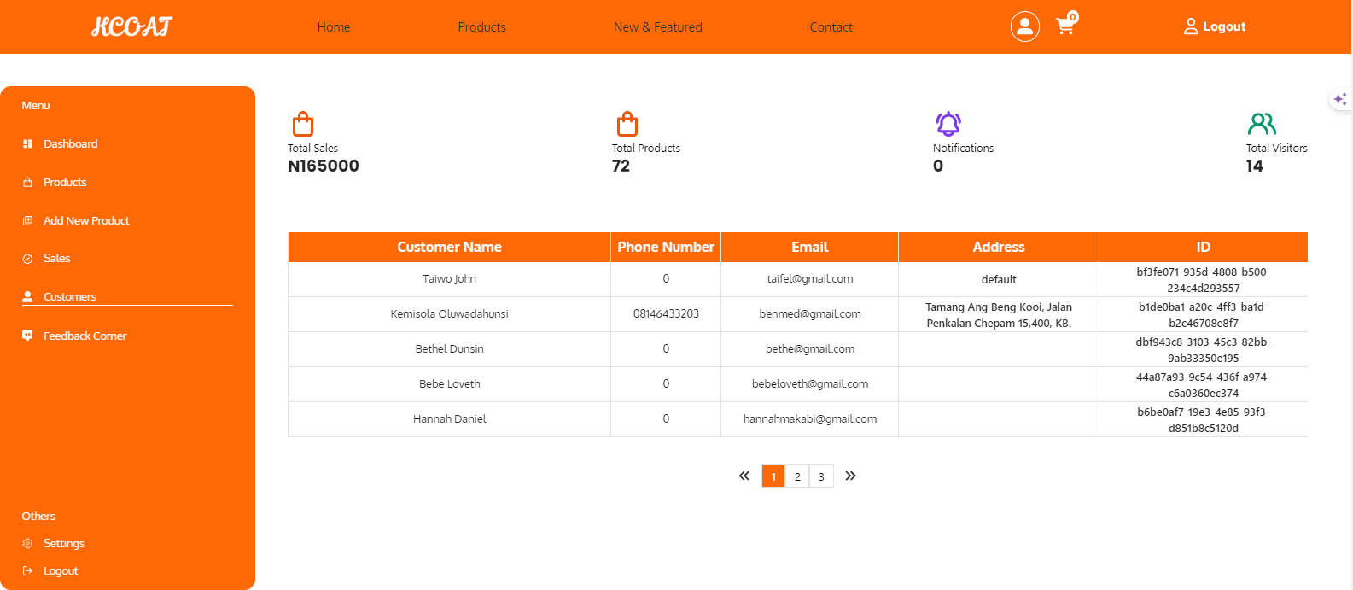Go to pagination page 3

pos(821,476)
